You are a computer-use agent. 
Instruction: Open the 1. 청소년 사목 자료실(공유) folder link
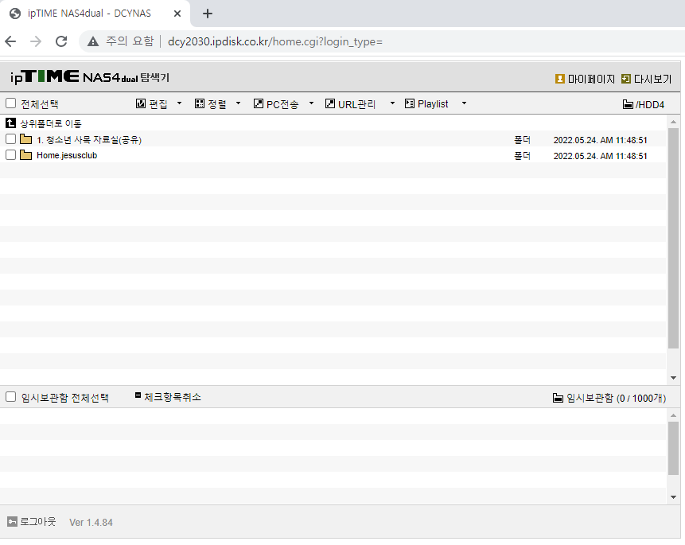click(x=89, y=140)
